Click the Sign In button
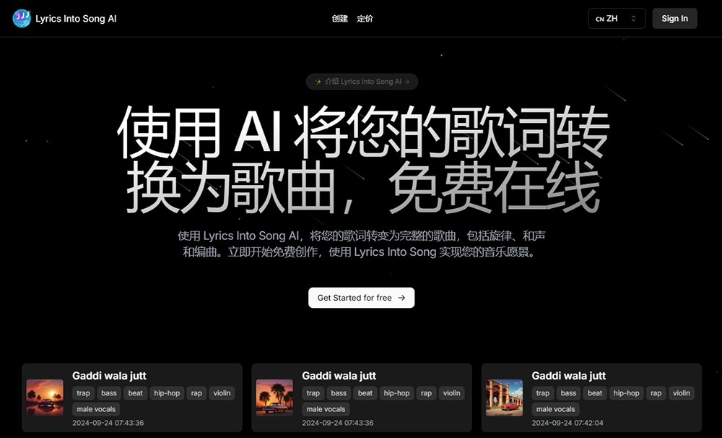 point(674,19)
